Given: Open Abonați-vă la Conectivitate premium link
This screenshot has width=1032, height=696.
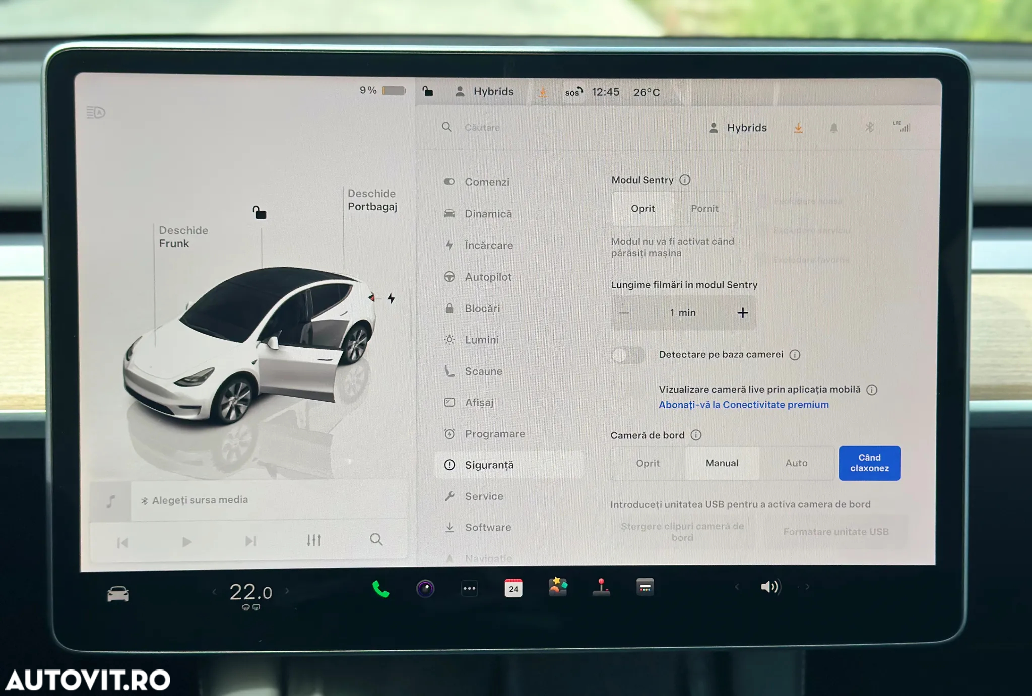Looking at the screenshot, I should [744, 405].
